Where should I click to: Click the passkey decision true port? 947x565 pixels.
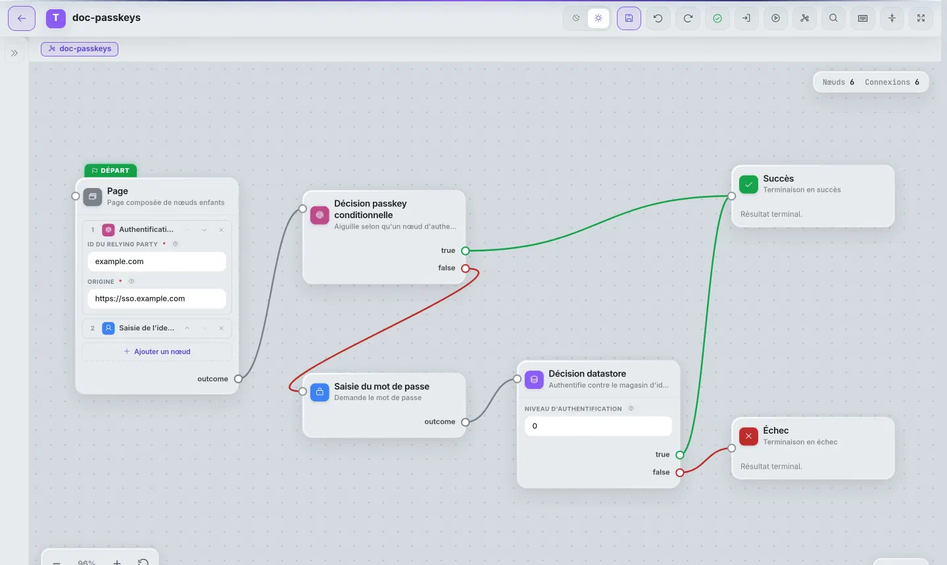point(466,251)
